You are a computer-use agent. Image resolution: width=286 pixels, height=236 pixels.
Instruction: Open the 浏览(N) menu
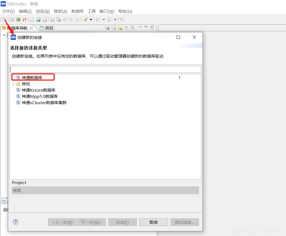point(43,11)
